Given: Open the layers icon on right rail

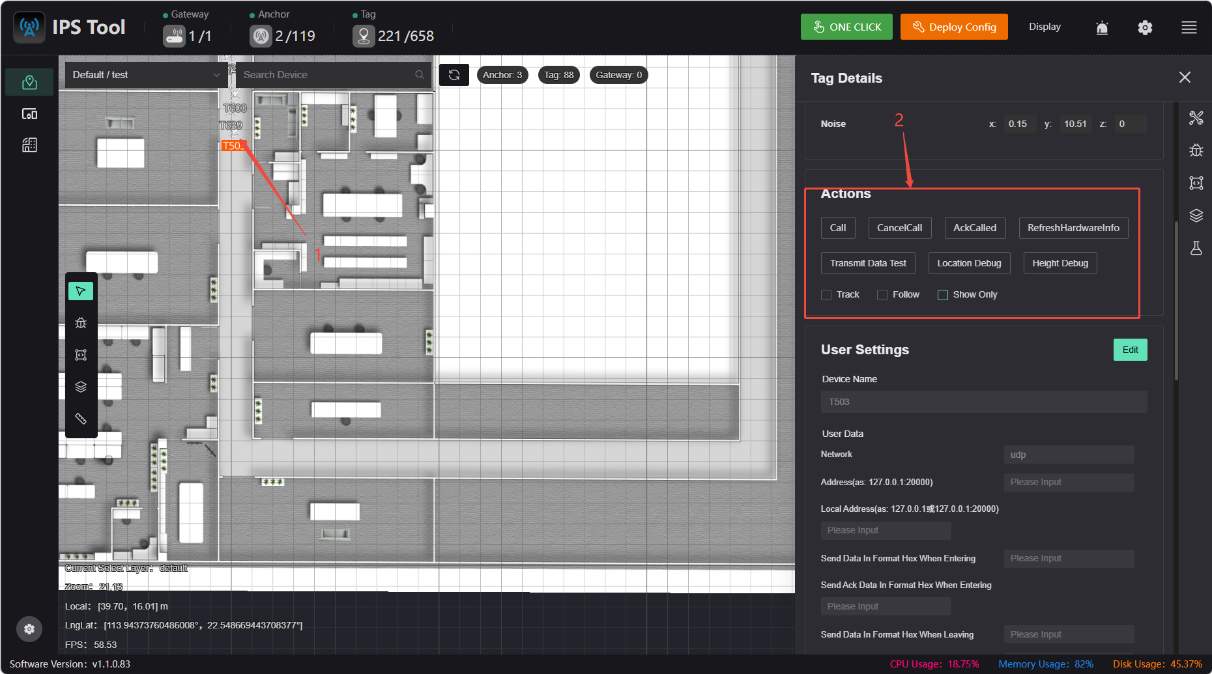Looking at the screenshot, I should [1196, 216].
